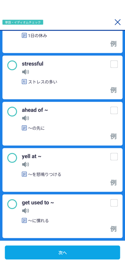Show the 例 example for 1日の休み card
This screenshot has height=279, width=125.
pos(114,44)
